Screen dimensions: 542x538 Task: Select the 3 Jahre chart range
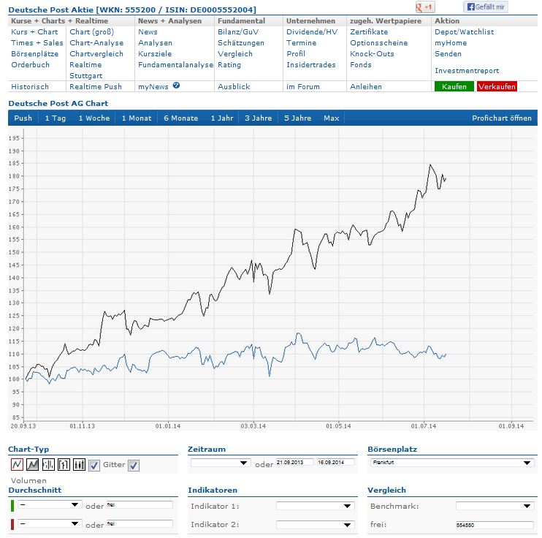(x=258, y=118)
